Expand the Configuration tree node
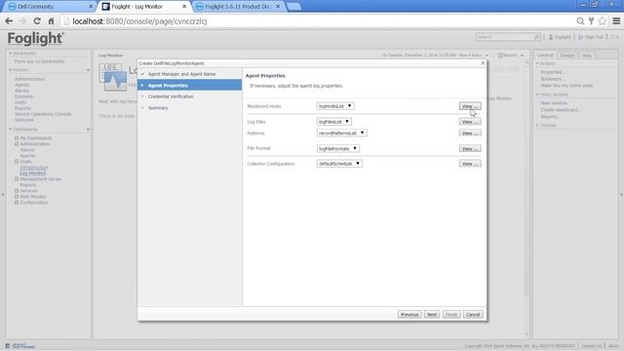This screenshot has width=624, height=351. pyautogui.click(x=17, y=202)
